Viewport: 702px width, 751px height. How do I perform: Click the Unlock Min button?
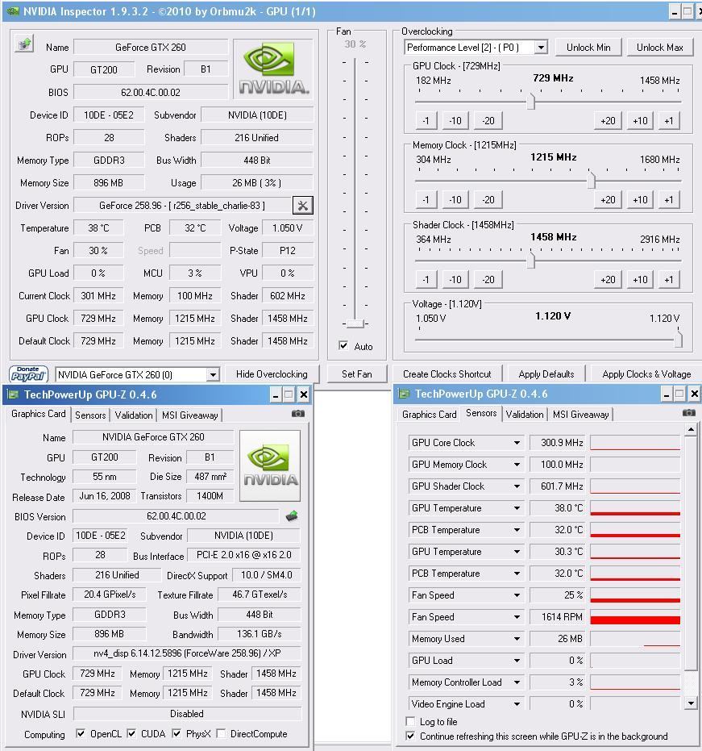tap(588, 48)
